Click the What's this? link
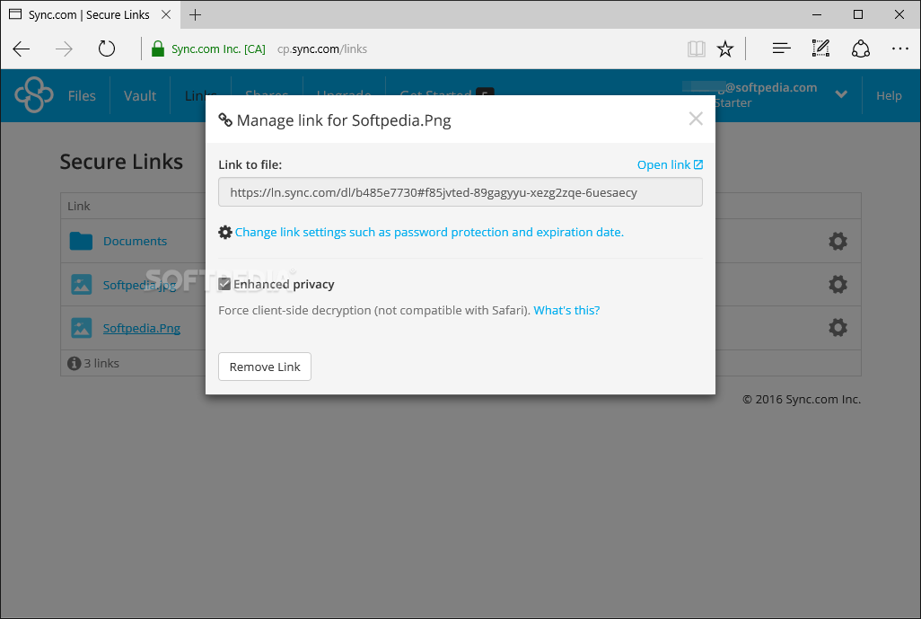This screenshot has width=921, height=619. (566, 310)
